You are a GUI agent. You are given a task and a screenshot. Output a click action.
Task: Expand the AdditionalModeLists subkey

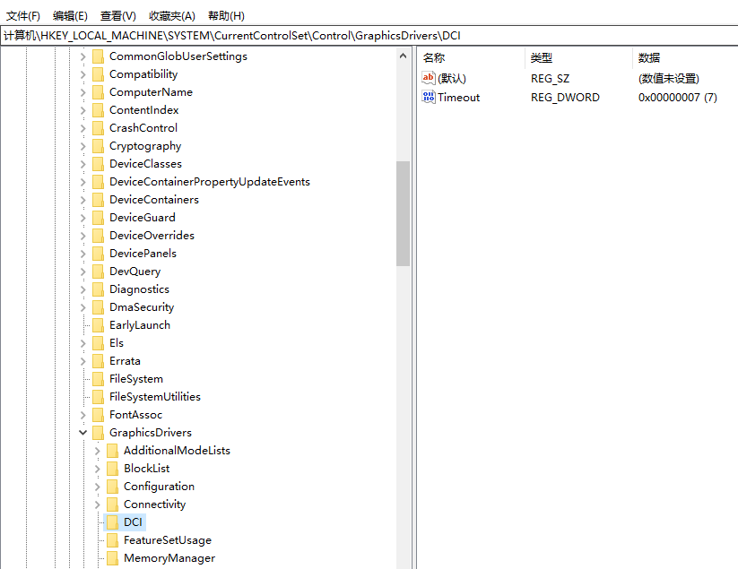(98, 451)
